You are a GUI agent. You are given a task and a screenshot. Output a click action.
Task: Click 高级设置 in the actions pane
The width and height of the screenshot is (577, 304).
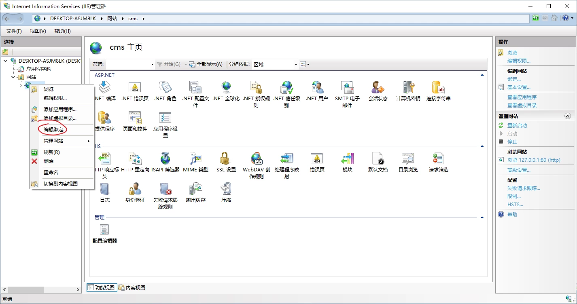[519, 170]
